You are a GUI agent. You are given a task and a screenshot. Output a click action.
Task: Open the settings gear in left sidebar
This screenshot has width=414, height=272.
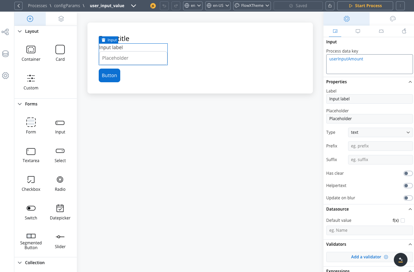point(5,76)
